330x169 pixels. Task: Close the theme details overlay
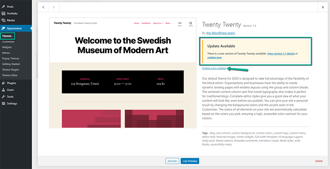323,7
